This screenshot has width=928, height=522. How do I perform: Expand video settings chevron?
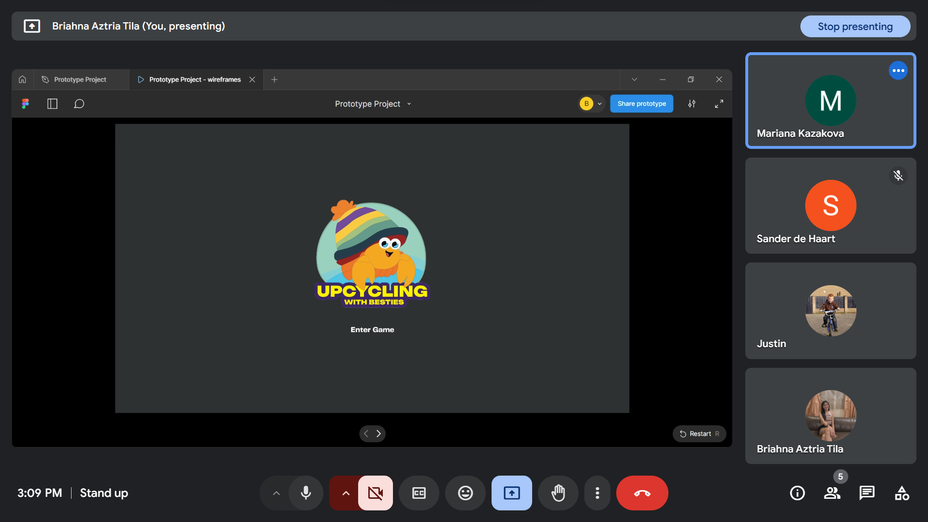[346, 493]
